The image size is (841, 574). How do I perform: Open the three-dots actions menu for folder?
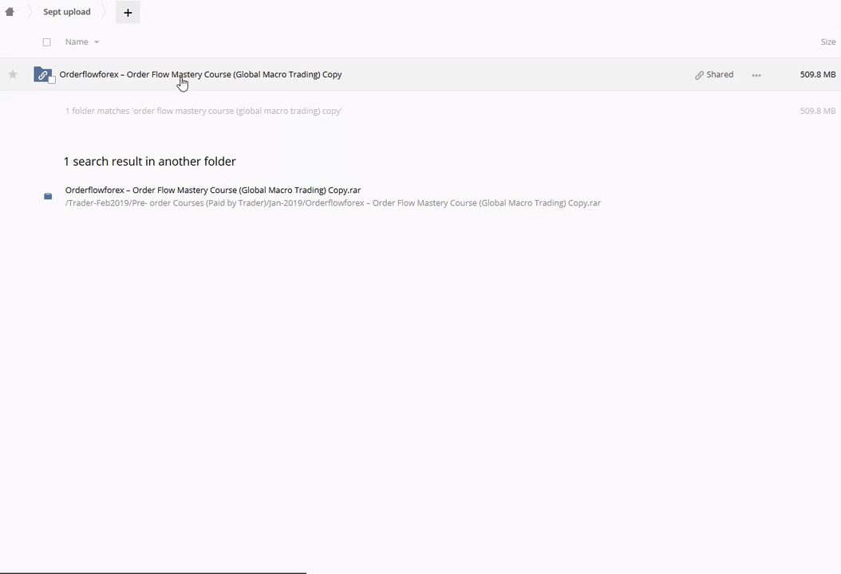(x=756, y=75)
